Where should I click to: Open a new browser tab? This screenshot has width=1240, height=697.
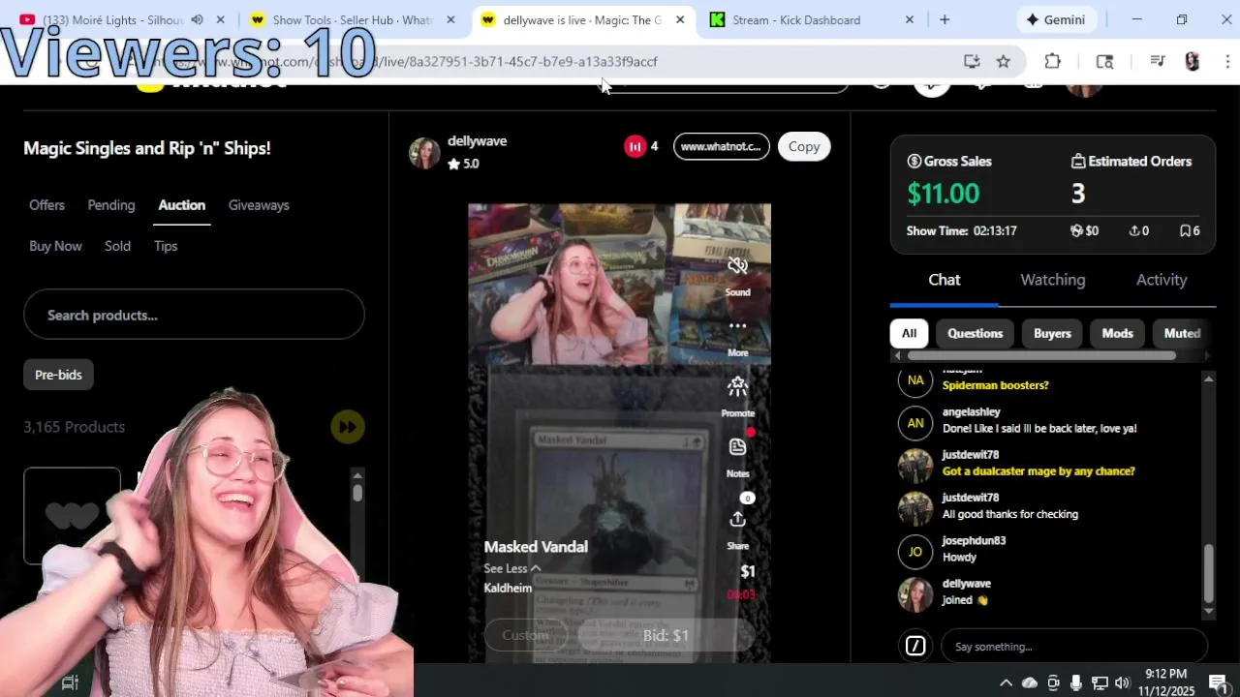945,19
